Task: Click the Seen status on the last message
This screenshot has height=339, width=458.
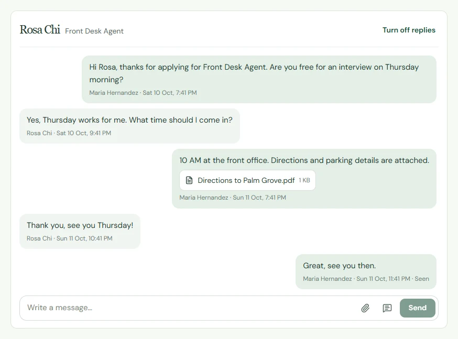Action: coord(422,279)
